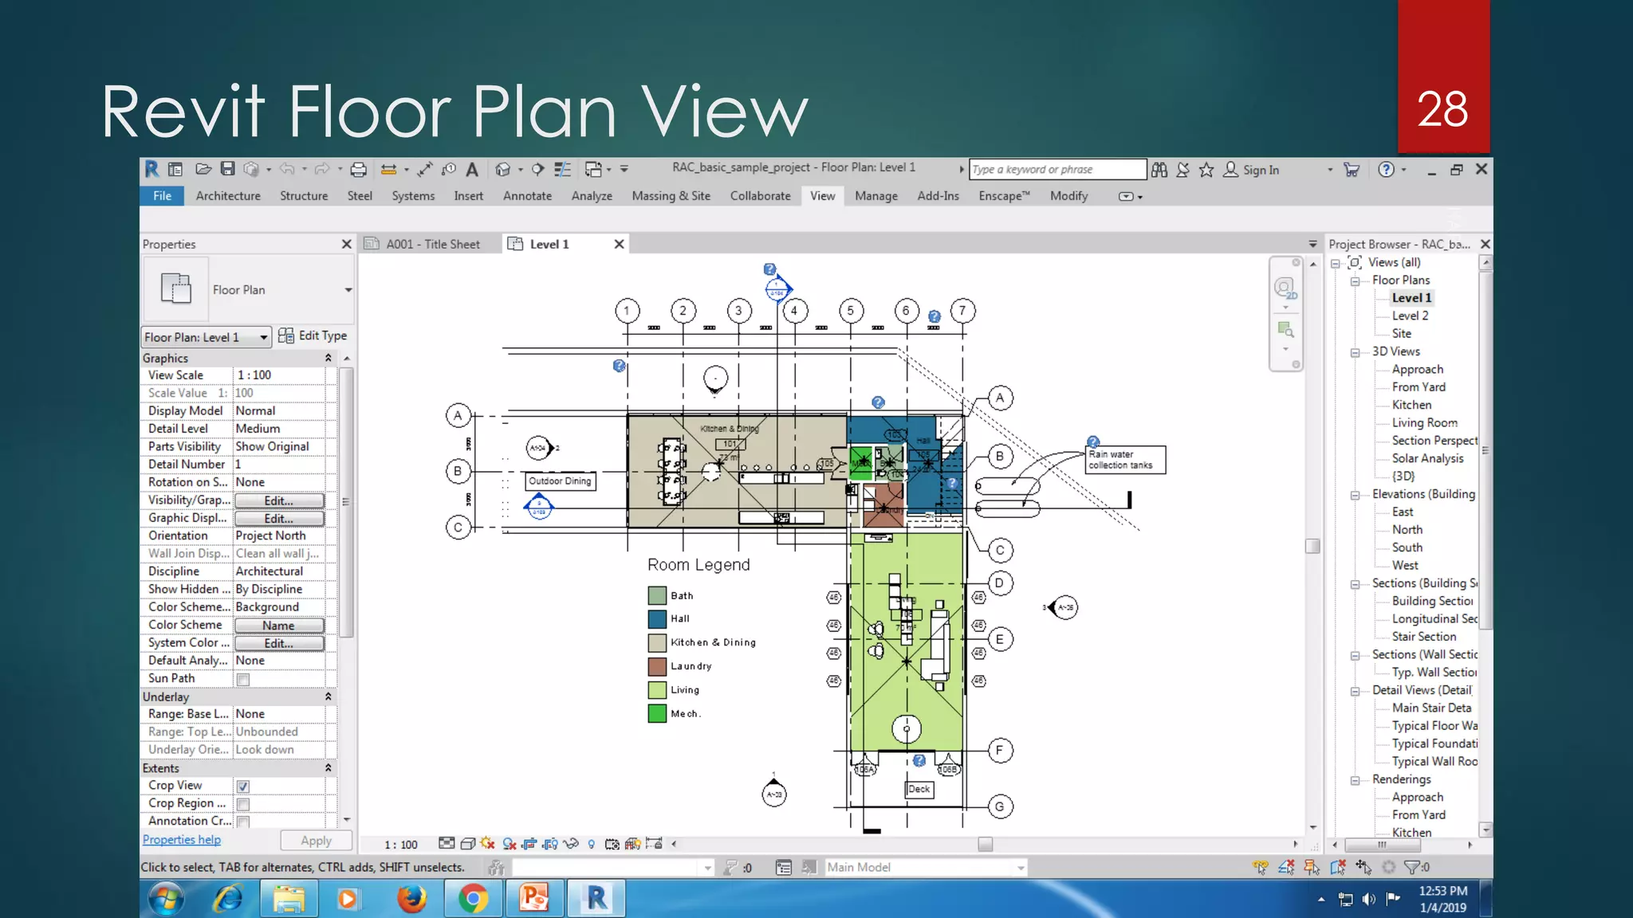
Task: Open the File menu tab
Action: pyautogui.click(x=162, y=196)
